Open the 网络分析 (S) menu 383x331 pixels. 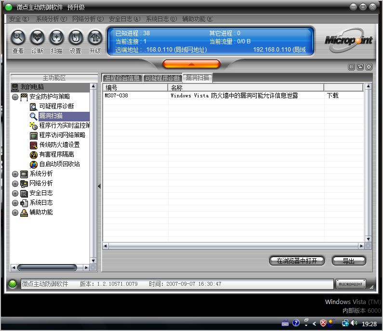pyautogui.click(x=88, y=19)
